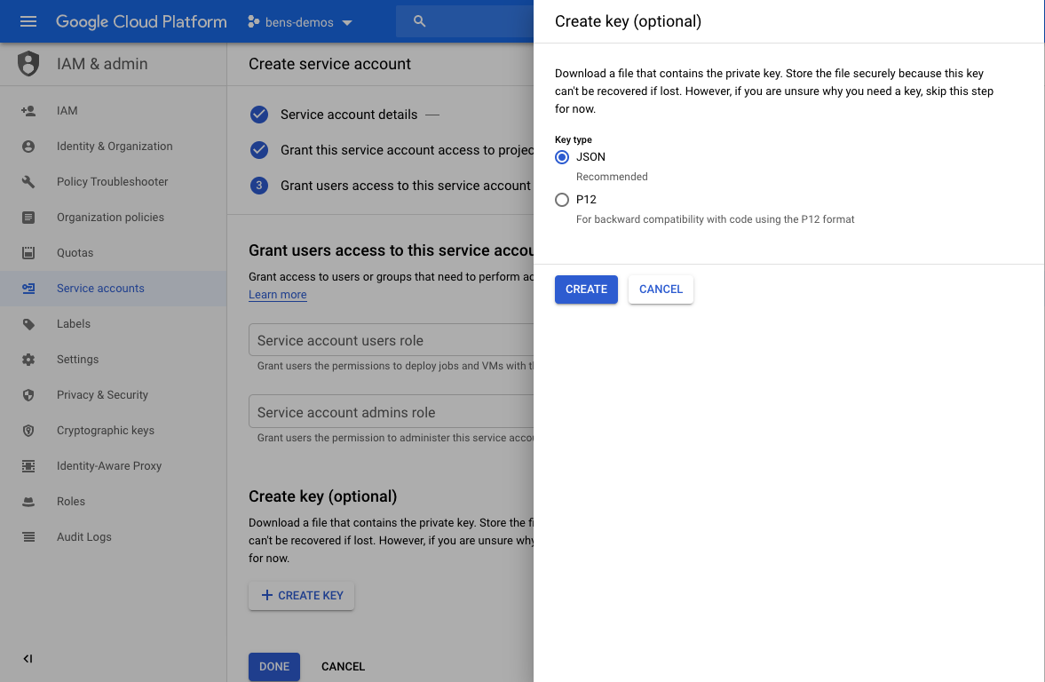Open the Service account admins role dropdown
This screenshot has height=682, width=1045.
pos(391,411)
